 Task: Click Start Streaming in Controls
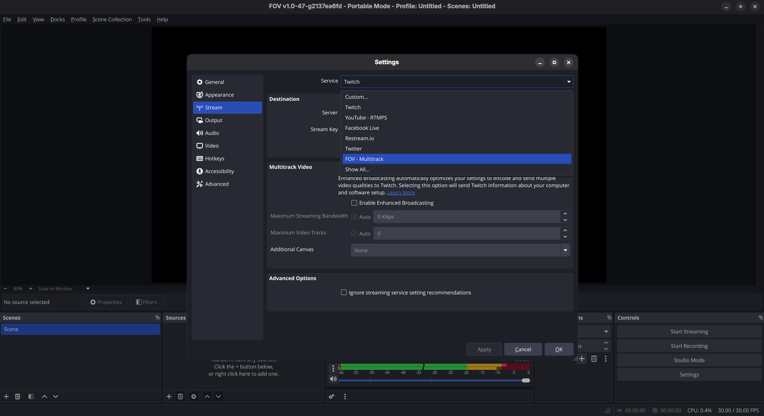coord(689,332)
